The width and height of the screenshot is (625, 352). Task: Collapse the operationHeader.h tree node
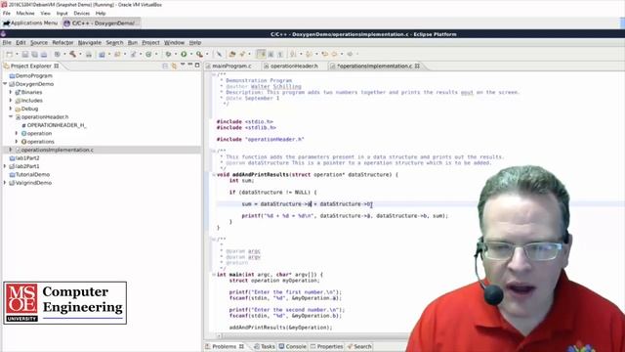pyautogui.click(x=11, y=117)
